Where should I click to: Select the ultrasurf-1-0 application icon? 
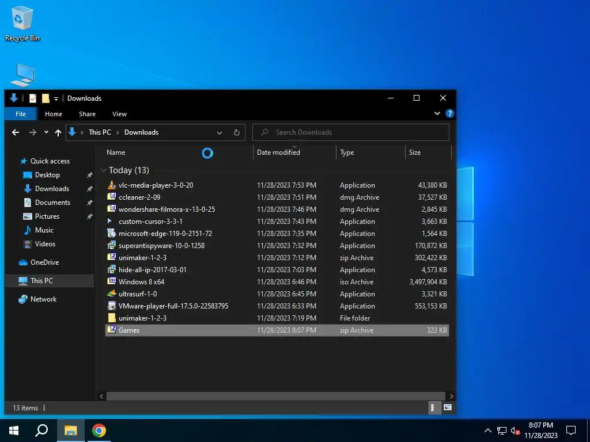(111, 293)
